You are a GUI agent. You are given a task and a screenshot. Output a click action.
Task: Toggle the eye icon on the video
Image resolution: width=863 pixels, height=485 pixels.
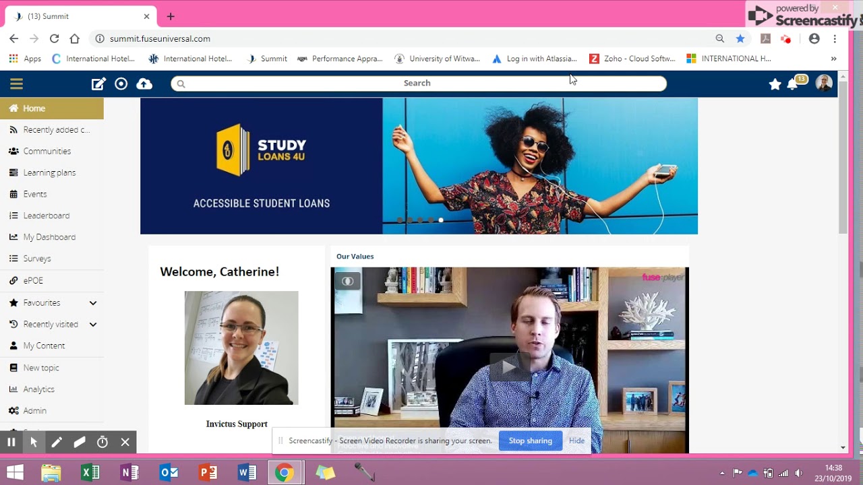coord(348,281)
